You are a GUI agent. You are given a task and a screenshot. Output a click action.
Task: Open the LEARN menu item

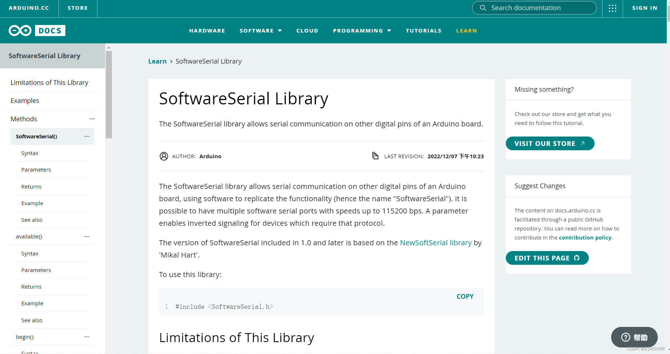tap(466, 31)
